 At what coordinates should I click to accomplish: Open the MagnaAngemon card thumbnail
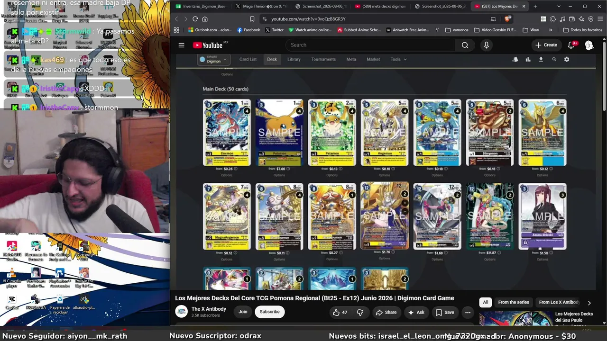coord(227,216)
